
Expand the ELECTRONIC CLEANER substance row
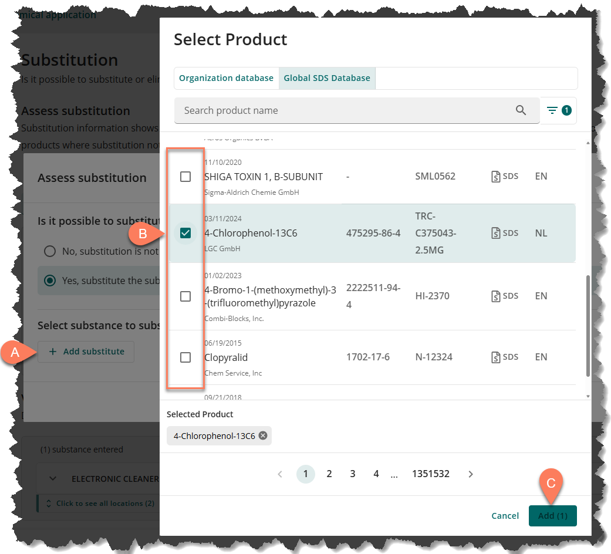click(53, 479)
